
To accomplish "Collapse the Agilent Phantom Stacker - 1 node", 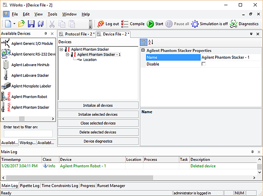I will click(x=67, y=54).
